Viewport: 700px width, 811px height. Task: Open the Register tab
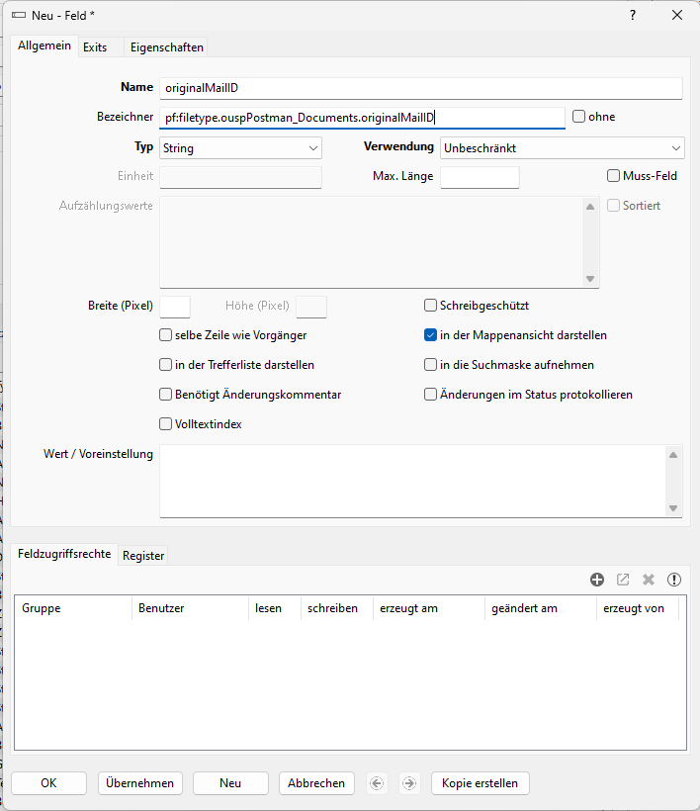[143, 556]
